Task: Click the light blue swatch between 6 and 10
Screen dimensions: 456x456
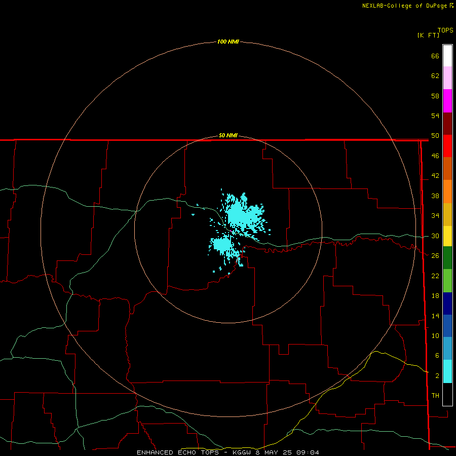Action: click(447, 348)
